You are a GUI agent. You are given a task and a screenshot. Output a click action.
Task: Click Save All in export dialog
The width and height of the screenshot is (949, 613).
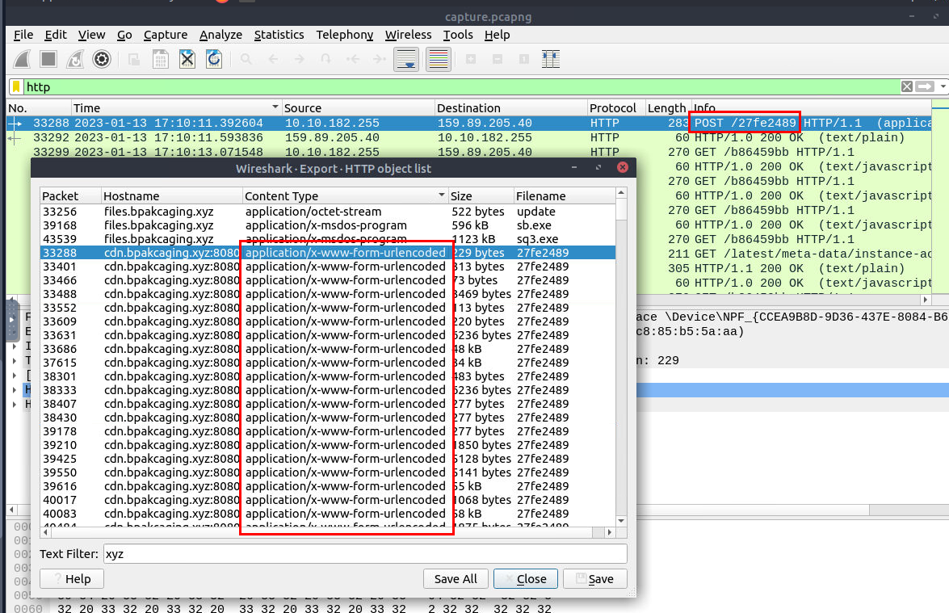point(456,578)
